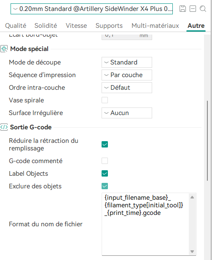The image size is (212, 260).
Task: Open the print preset dropdown 0.20mm Standard
Action: [x=91, y=9]
